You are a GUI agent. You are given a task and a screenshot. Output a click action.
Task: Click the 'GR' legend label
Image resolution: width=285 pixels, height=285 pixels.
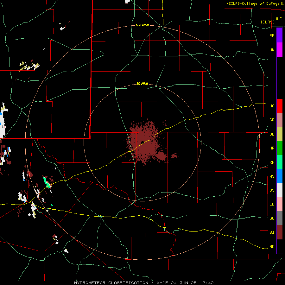[272, 120]
